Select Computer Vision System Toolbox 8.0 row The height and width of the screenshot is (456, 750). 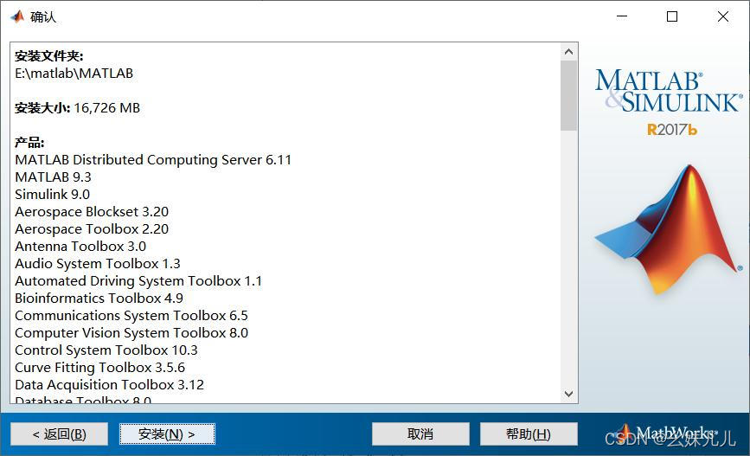coord(131,332)
